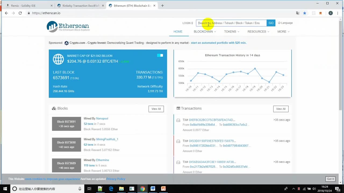Click the globe icon in market cap panel
This screenshot has height=193, width=344.
coord(58,59)
